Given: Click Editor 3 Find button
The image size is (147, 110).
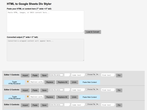Looking at the screenshot, I should [x=119, y=105].
